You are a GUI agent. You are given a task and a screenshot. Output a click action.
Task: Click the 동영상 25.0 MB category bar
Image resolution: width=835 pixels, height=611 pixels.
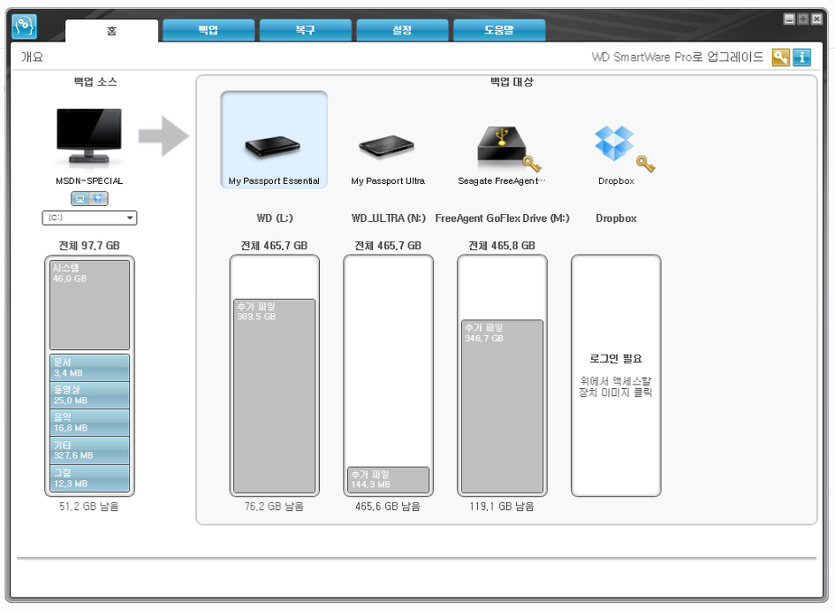click(x=89, y=395)
